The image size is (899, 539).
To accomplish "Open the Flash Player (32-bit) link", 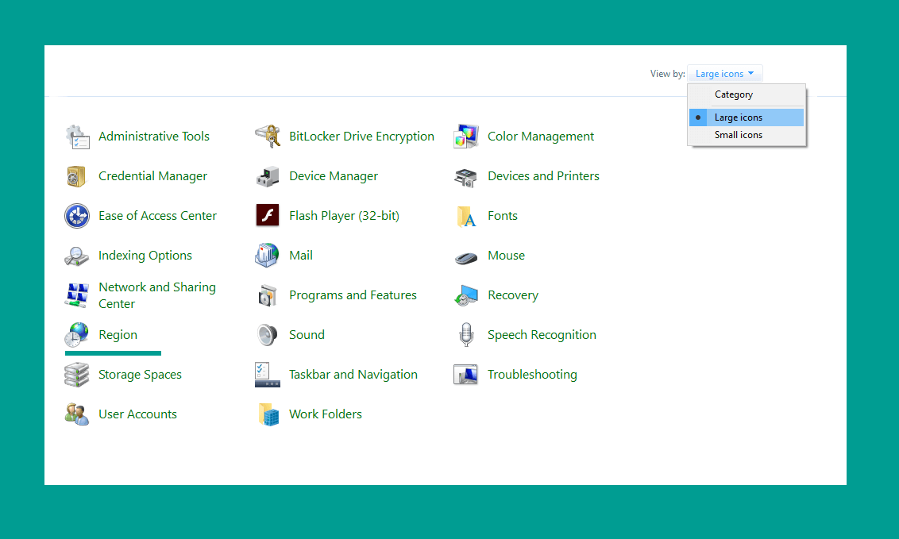I will (x=344, y=216).
